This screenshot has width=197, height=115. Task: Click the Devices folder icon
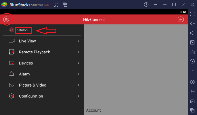[x=12, y=63]
